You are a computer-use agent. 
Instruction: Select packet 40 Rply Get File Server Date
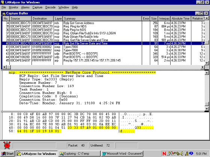(x=103, y=43)
